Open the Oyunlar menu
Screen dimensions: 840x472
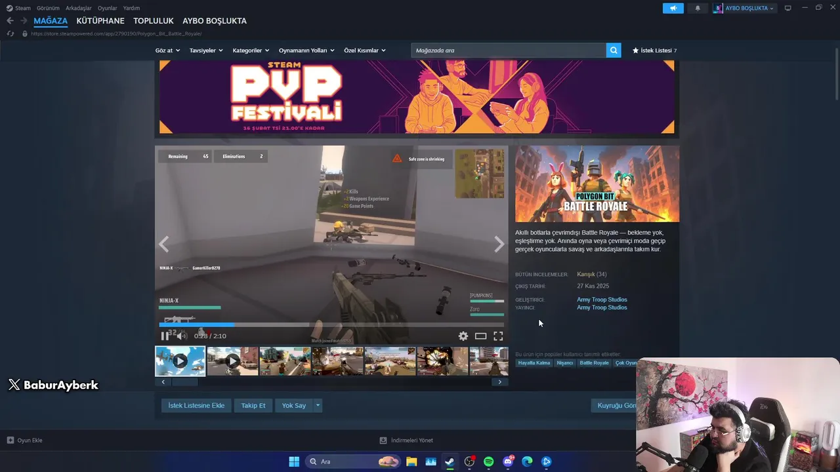click(108, 8)
